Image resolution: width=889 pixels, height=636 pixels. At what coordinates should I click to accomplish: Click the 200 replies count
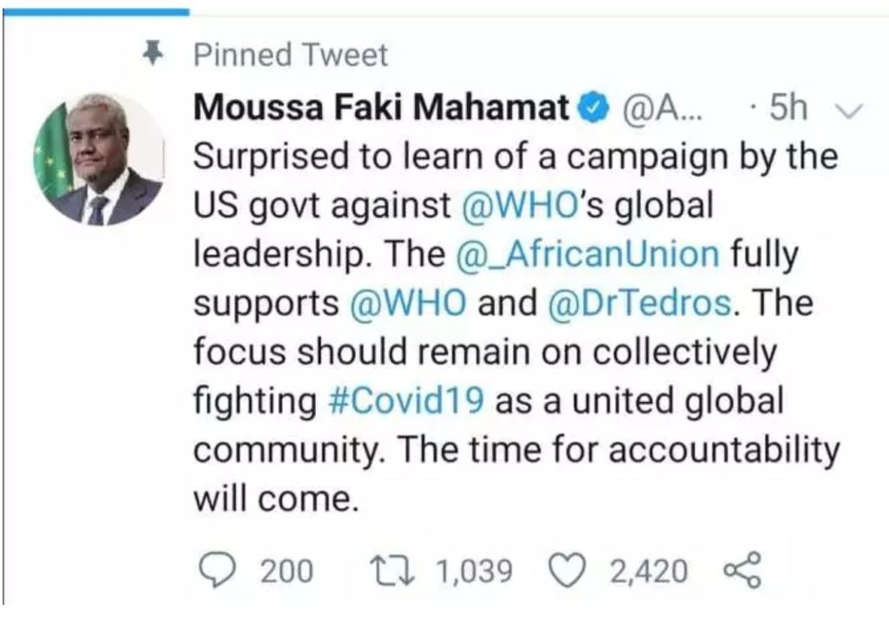coord(286,571)
